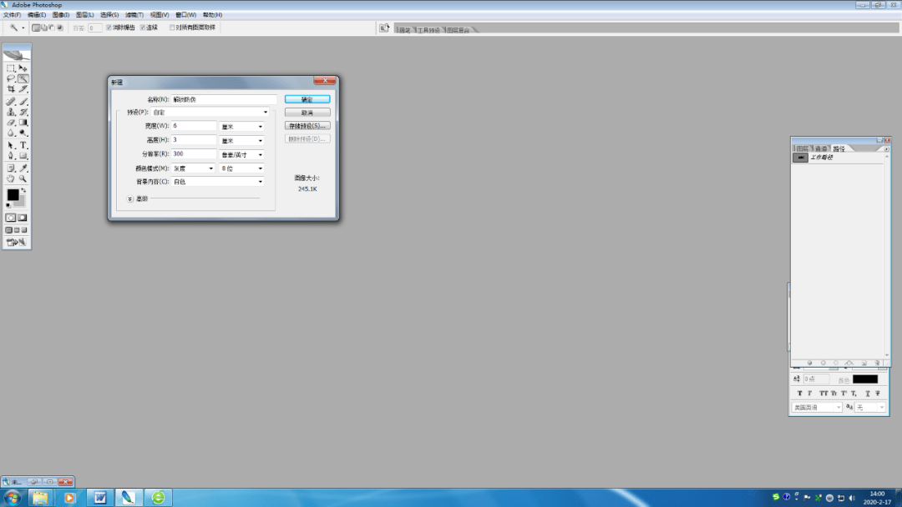This screenshot has width=902, height=507.
Task: Click the character panel text color swatch
Action: [864, 379]
